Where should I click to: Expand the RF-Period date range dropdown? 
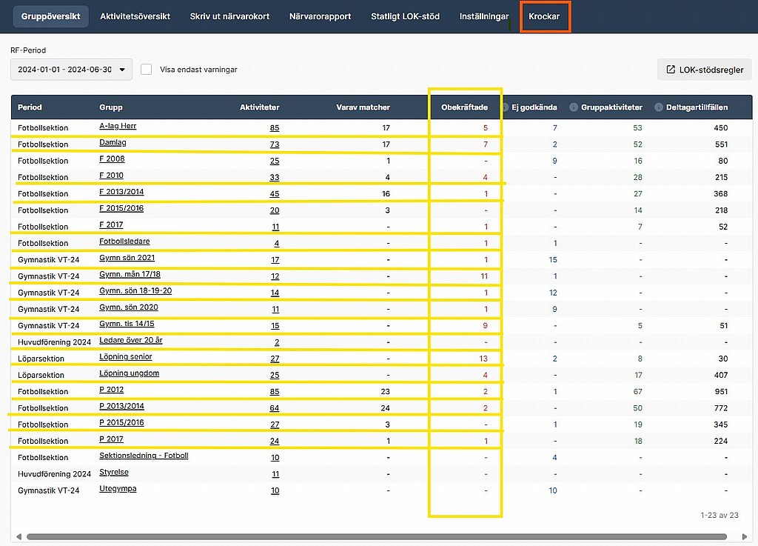[71, 70]
